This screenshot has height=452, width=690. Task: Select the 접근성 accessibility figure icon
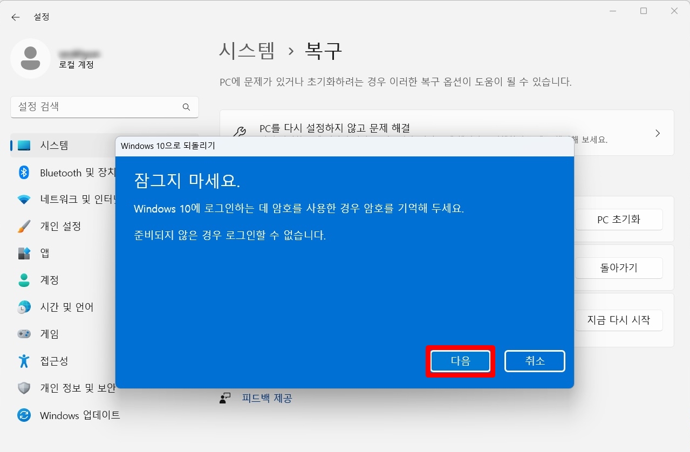[24, 361]
